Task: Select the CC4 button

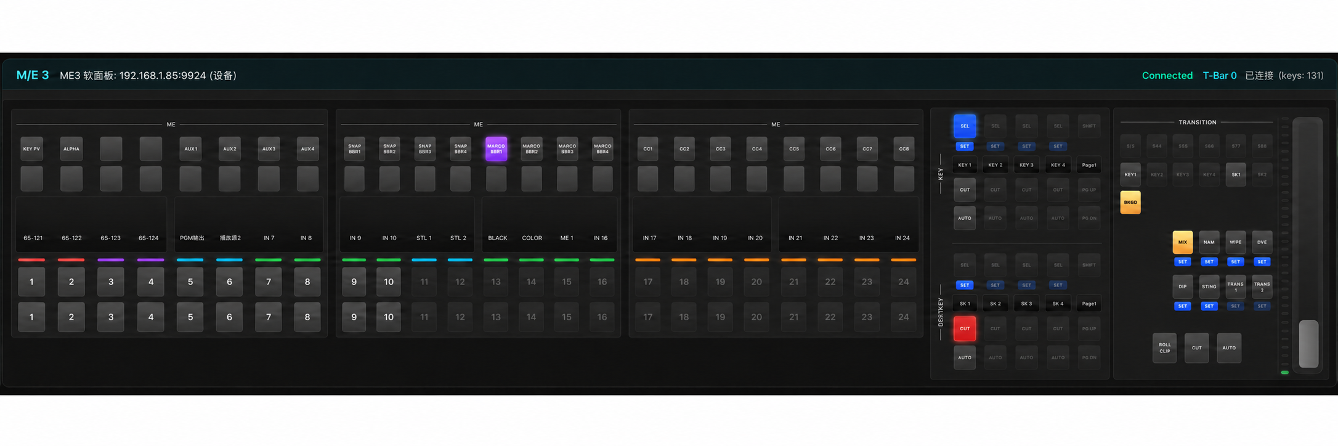Action: click(757, 149)
